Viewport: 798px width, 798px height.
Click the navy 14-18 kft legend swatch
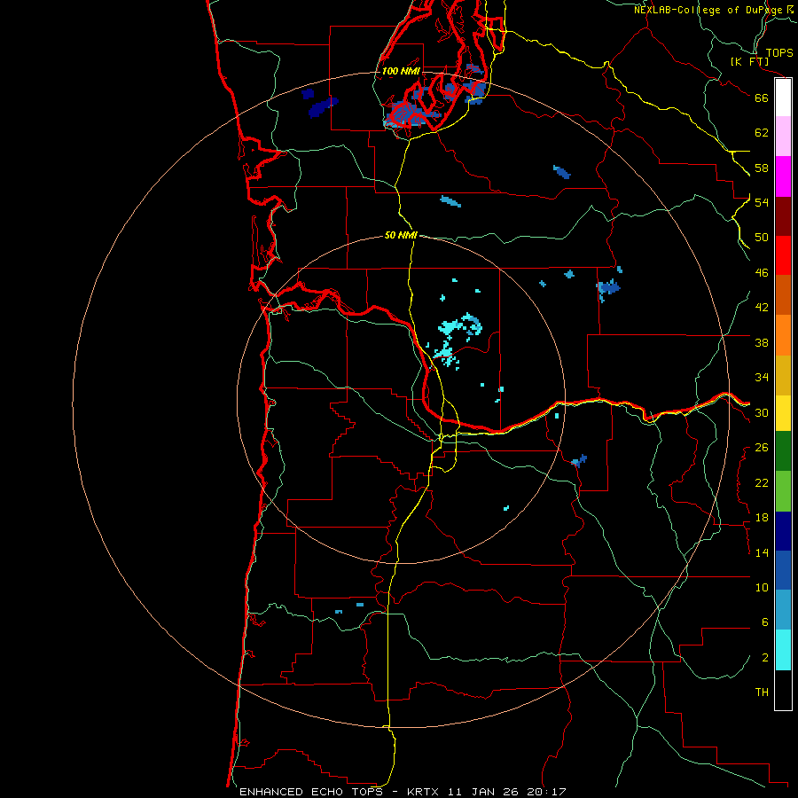click(x=783, y=531)
